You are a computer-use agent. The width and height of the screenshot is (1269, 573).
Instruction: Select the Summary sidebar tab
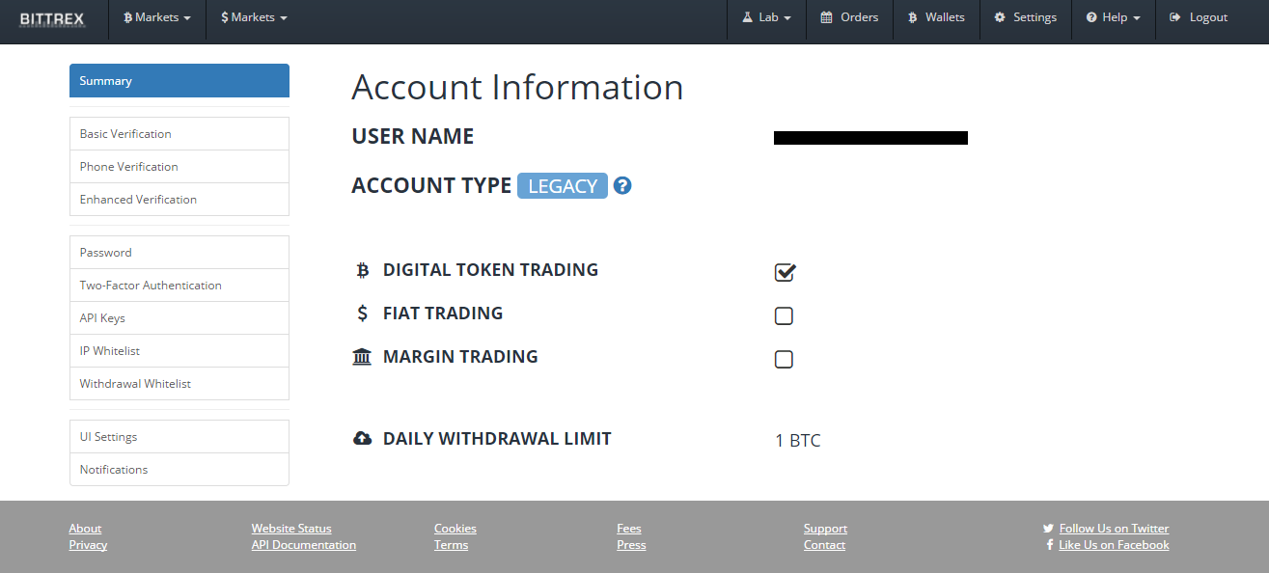[x=179, y=81]
